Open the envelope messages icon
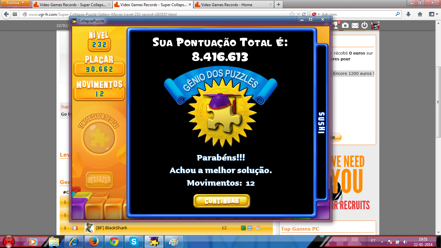Screen dimensions: 441x248 [x=355, y=25]
